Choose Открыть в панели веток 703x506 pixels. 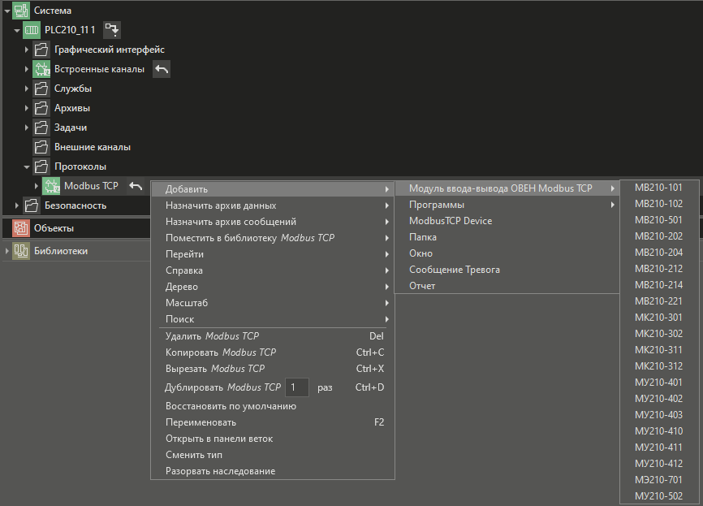273,439
